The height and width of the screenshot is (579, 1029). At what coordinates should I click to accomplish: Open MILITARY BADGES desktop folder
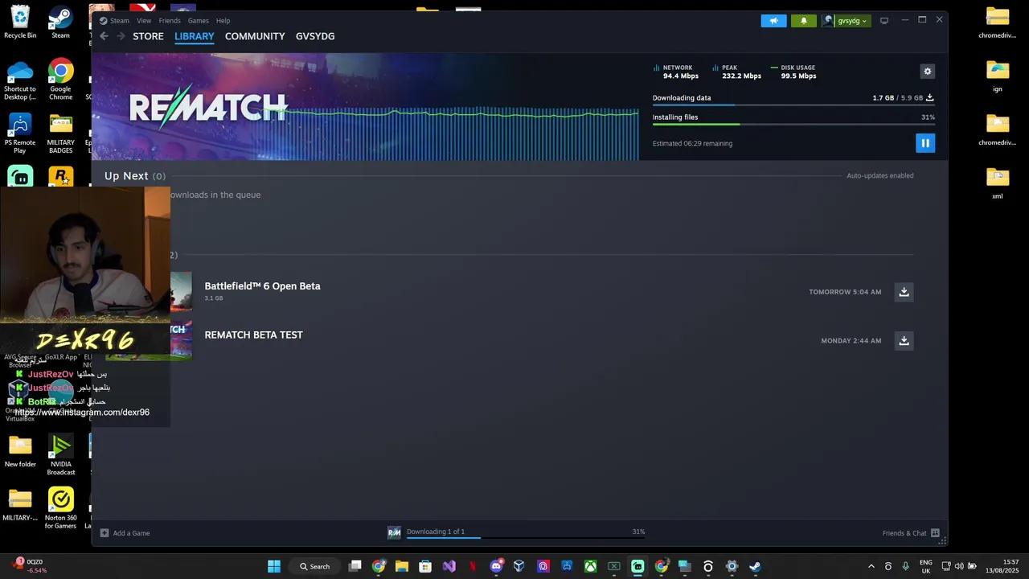(60, 133)
